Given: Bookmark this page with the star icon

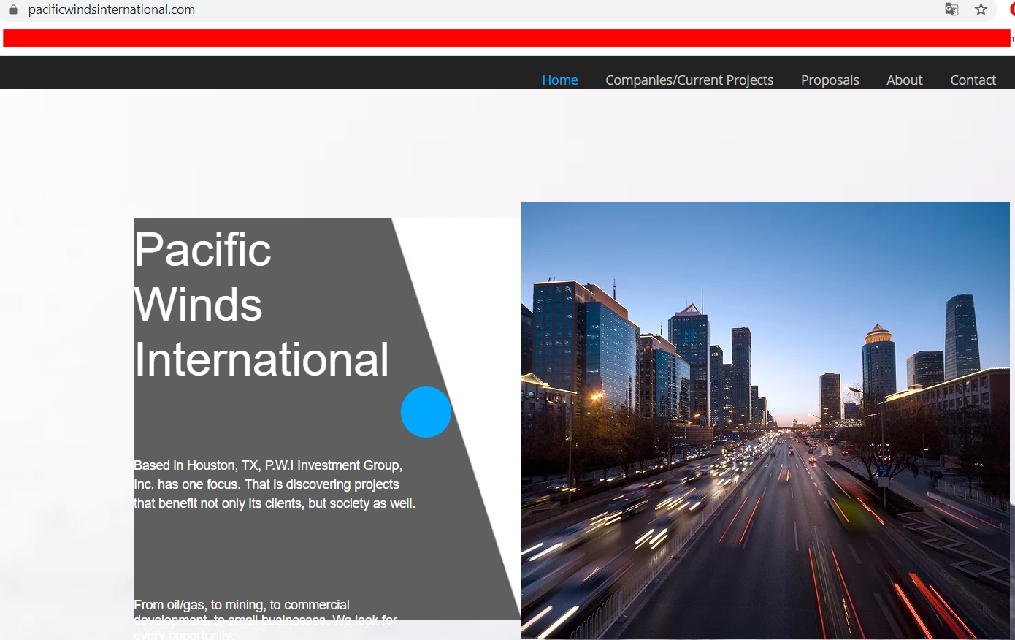Looking at the screenshot, I should click(981, 9).
